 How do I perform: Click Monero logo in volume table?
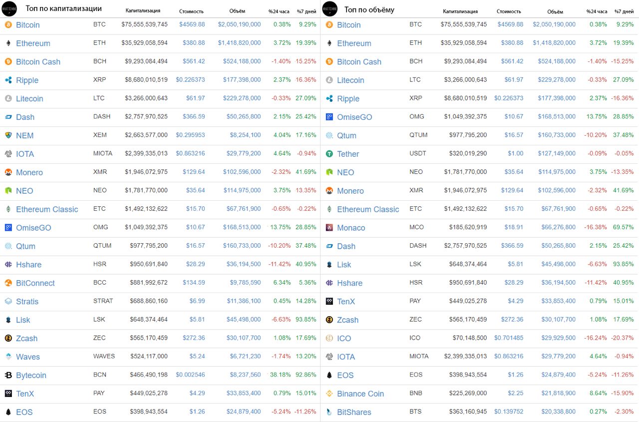tap(329, 191)
